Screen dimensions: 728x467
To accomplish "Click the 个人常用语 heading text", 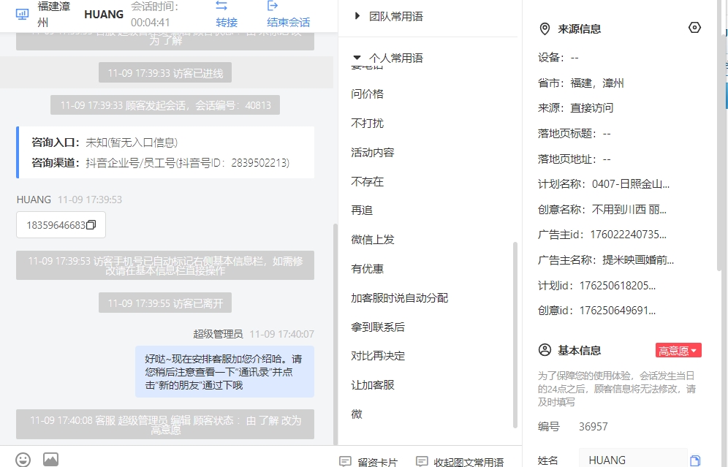I will (x=396, y=58).
